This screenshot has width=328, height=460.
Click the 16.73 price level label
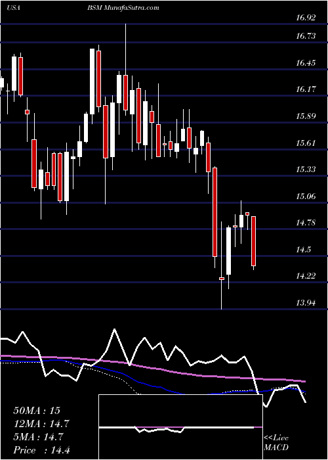coord(306,35)
